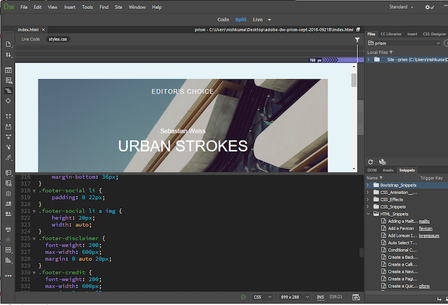The height and width of the screenshot is (305, 448).
Task: Collapse the HTML_Snippets folder
Action: [368, 214]
